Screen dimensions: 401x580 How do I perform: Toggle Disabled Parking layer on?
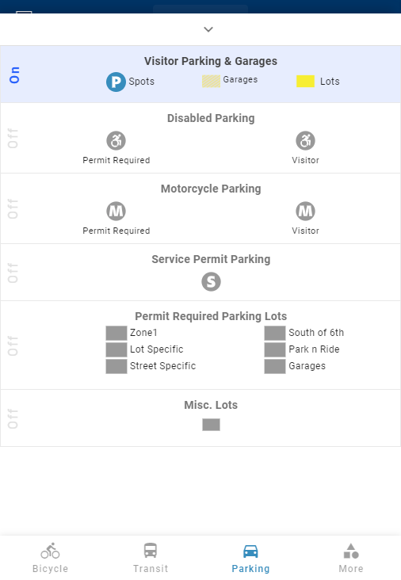pyautogui.click(x=13, y=139)
